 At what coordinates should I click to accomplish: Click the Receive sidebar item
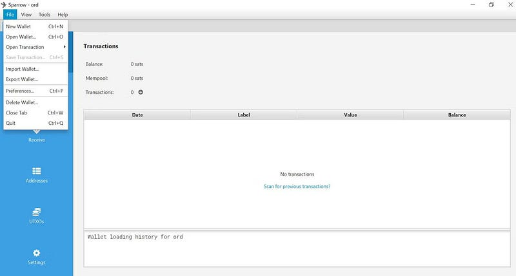tap(37, 140)
